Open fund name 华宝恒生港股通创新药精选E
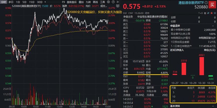Viewport: 217px width, 108px height. [x=152, y=17]
